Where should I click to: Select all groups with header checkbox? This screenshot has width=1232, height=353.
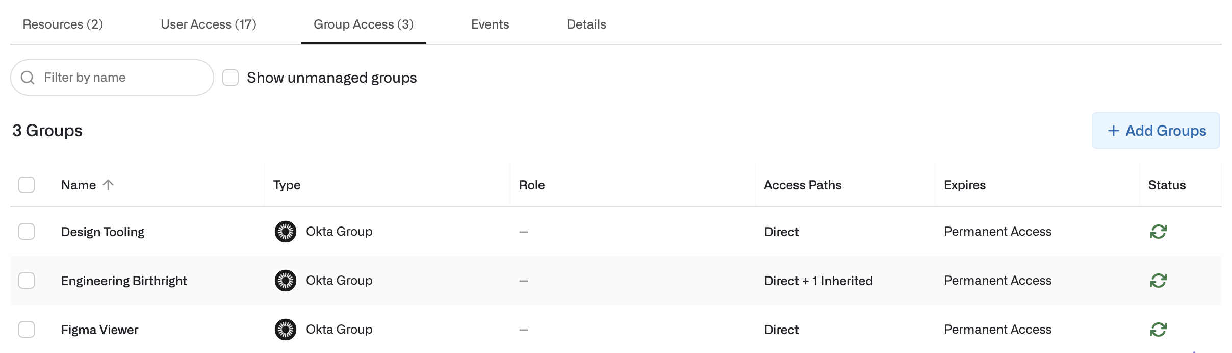point(27,185)
